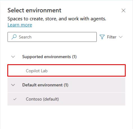This screenshot has width=133, height=129.
Task: Click the Copilot Lab label text
Action: pos(37,71)
